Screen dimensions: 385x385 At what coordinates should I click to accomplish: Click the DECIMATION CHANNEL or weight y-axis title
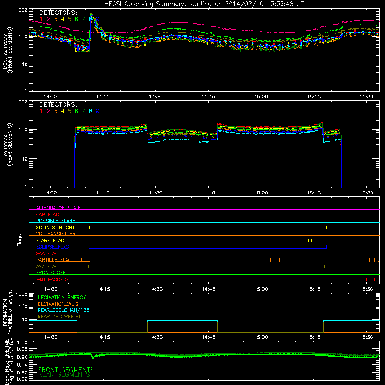[8, 312]
